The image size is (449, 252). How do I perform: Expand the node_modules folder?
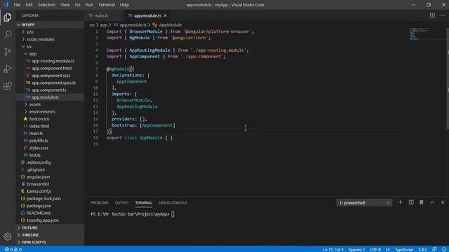41,39
